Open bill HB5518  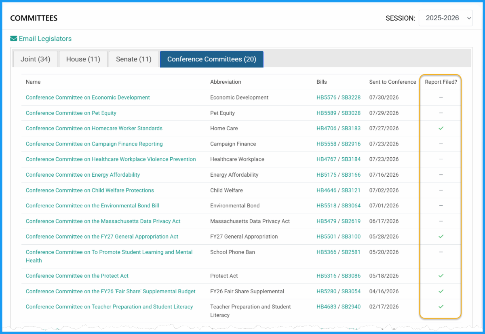(x=326, y=205)
